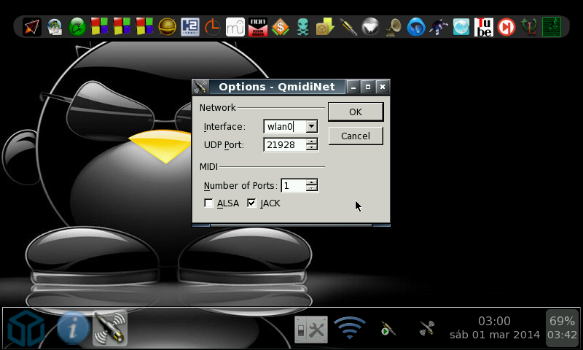
Task: Open the red paper-plane icon in dock
Action: tap(31, 27)
